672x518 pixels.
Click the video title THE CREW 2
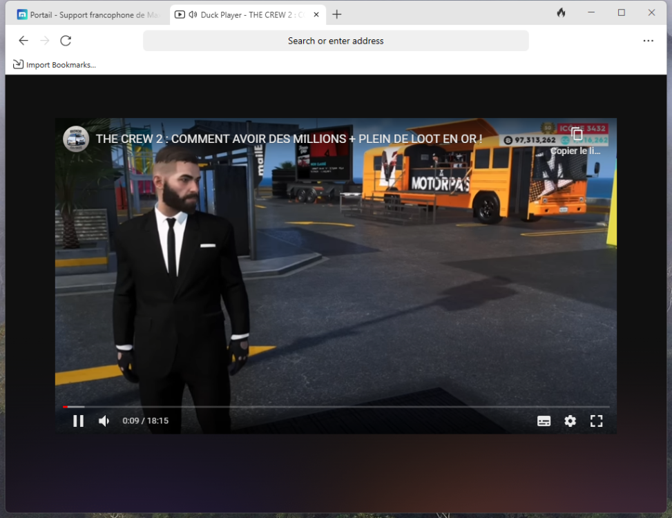[289, 139]
